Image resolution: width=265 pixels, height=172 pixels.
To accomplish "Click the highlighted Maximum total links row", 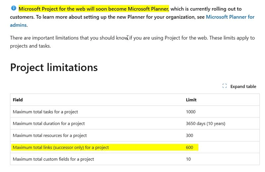I will [105, 147].
